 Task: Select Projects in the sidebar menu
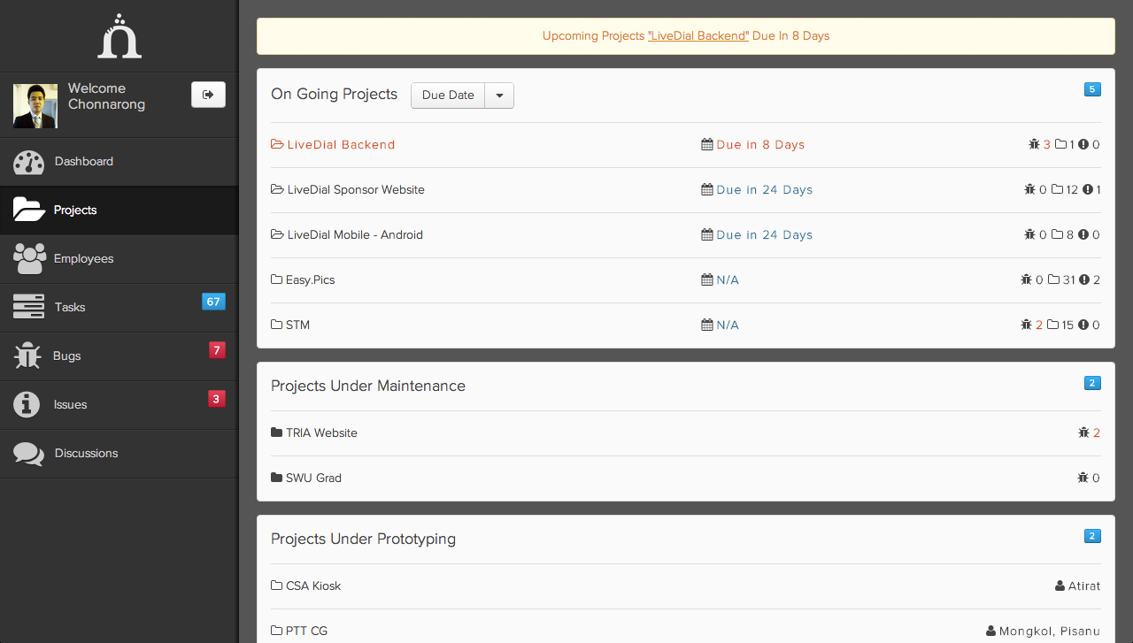tap(75, 211)
